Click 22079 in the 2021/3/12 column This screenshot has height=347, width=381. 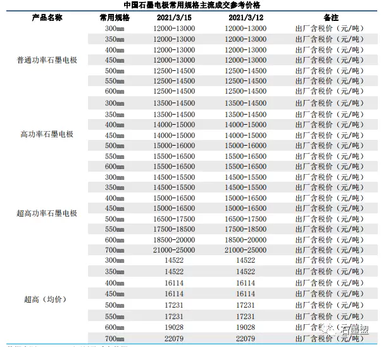(246, 338)
